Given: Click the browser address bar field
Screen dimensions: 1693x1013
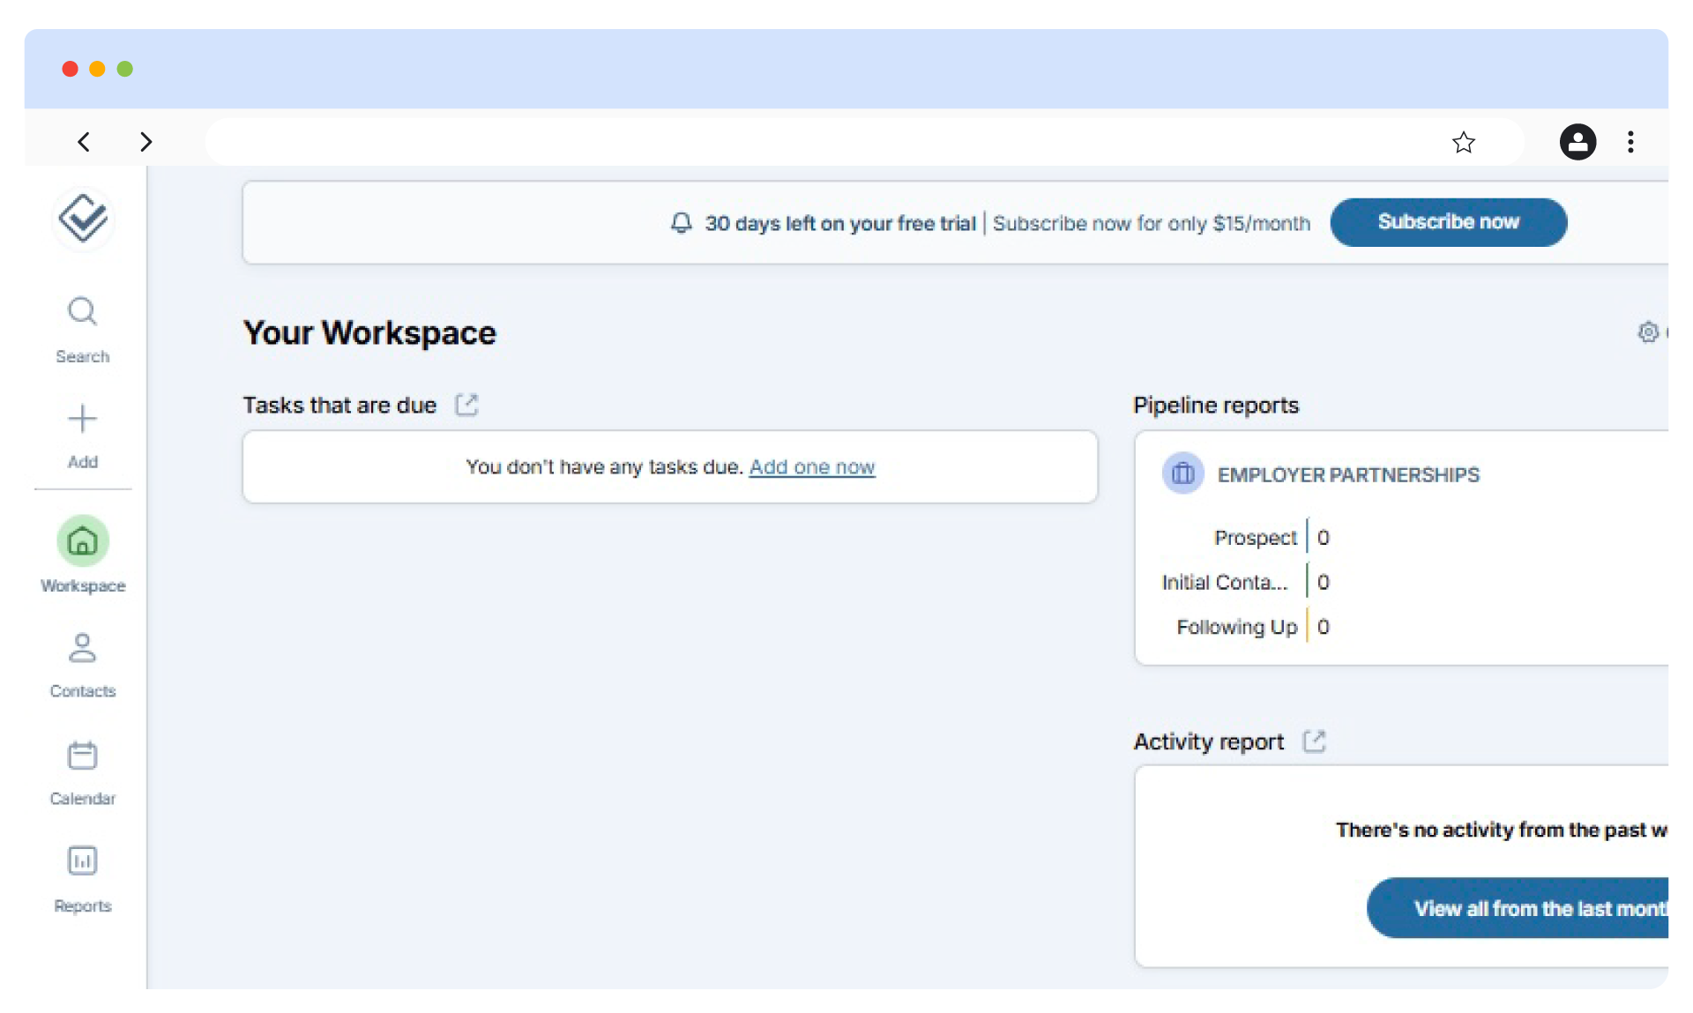Looking at the screenshot, I should tap(820, 142).
